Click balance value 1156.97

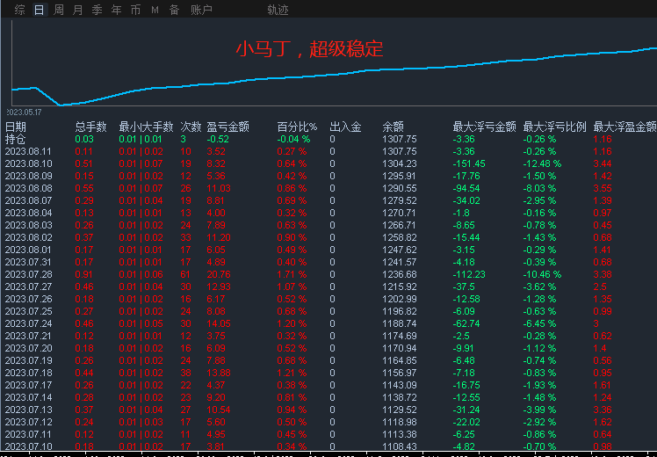pos(400,373)
